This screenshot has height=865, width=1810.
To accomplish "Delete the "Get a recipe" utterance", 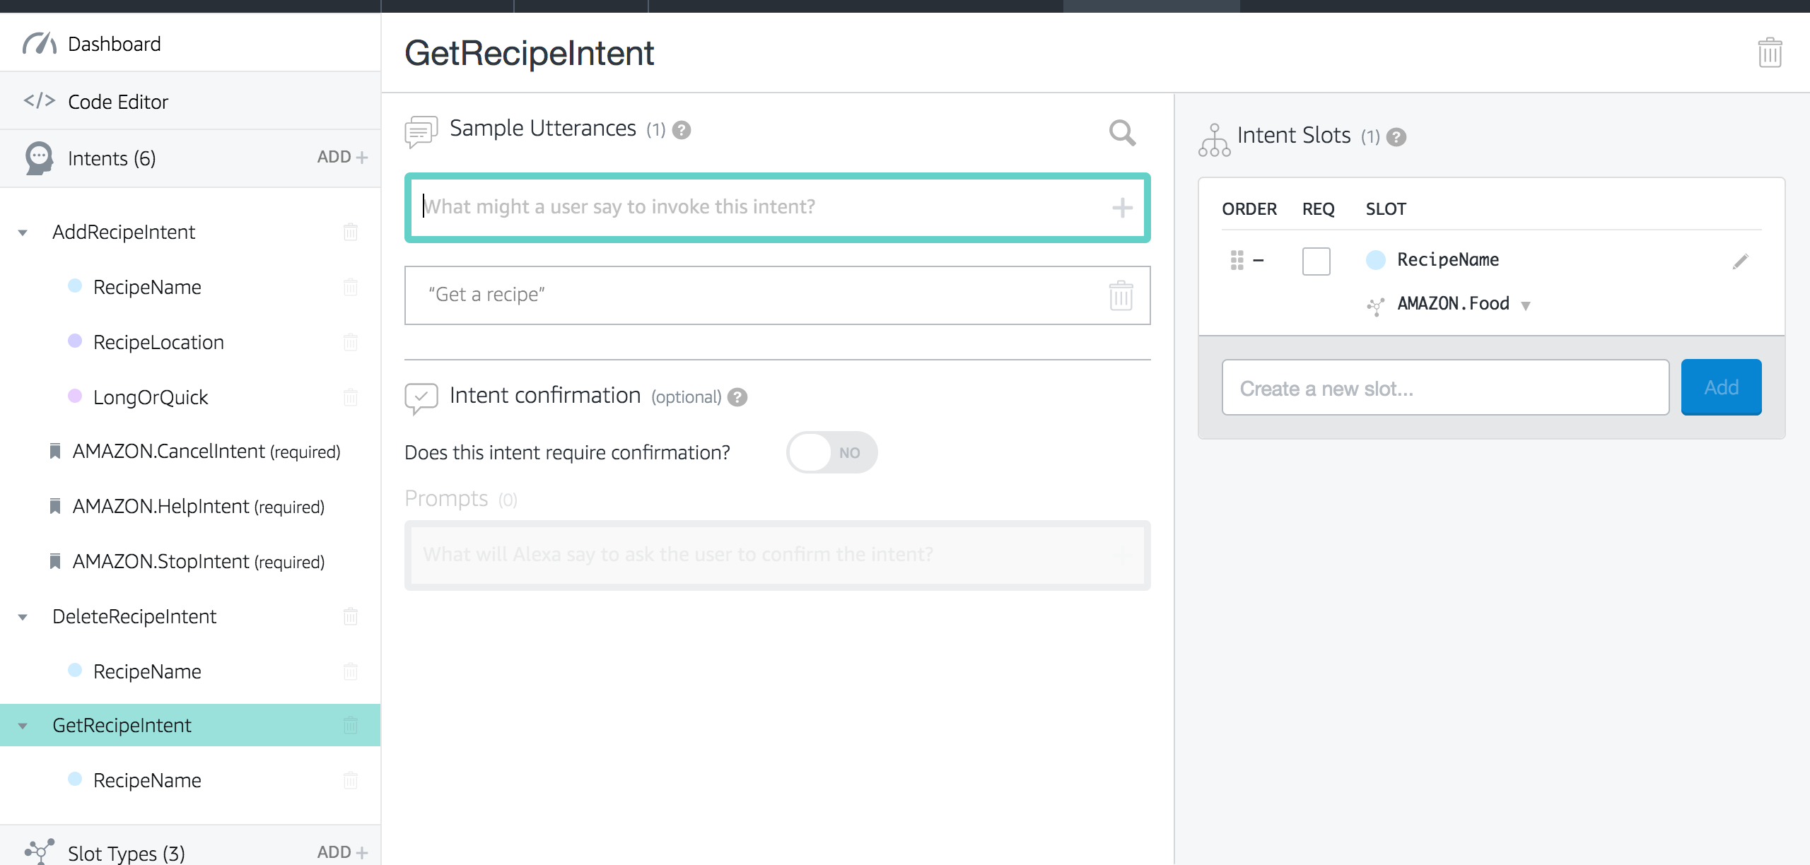I will [x=1121, y=295].
